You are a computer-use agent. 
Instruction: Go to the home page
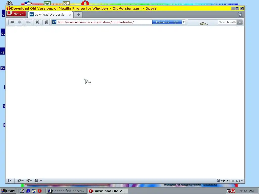(46, 22)
